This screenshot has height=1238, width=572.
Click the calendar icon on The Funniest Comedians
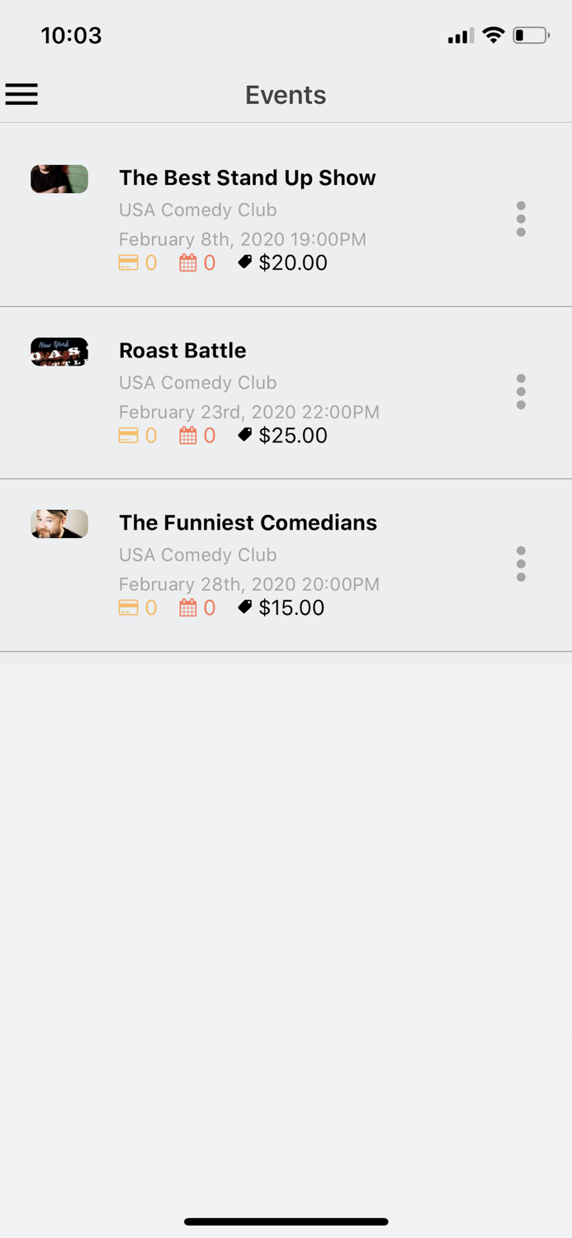tap(188, 607)
